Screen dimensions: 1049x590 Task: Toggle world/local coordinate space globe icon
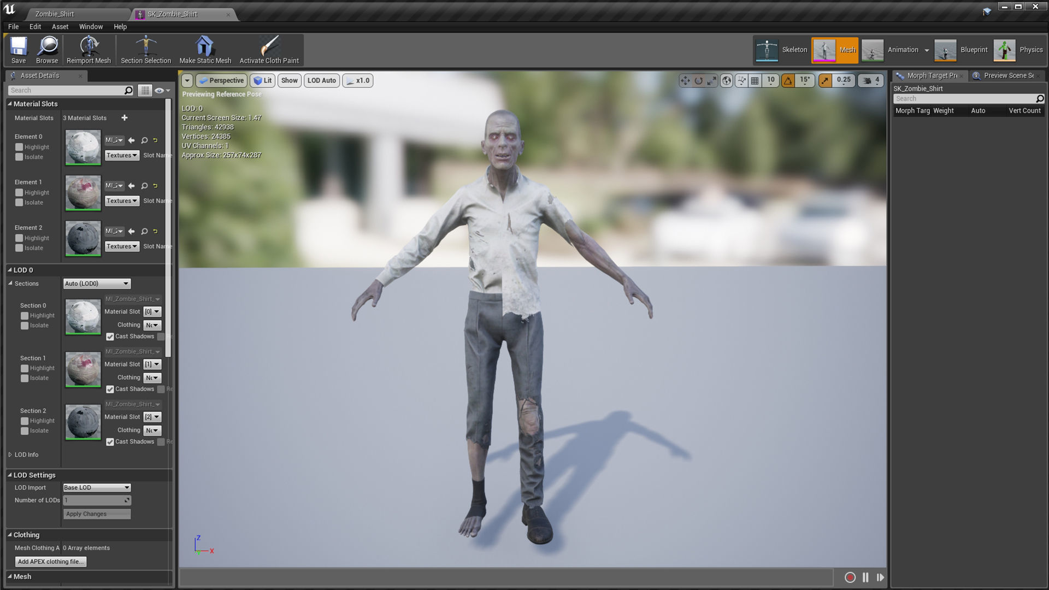click(x=727, y=81)
